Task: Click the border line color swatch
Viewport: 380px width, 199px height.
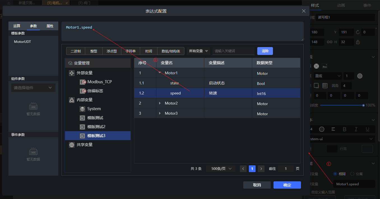Action: (360, 76)
